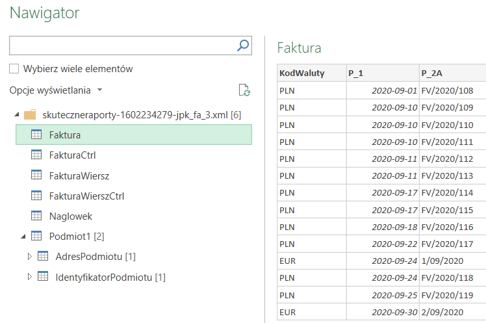Screen dimensions: 486x323
Task: Click the search magnifier icon
Action: [243, 45]
